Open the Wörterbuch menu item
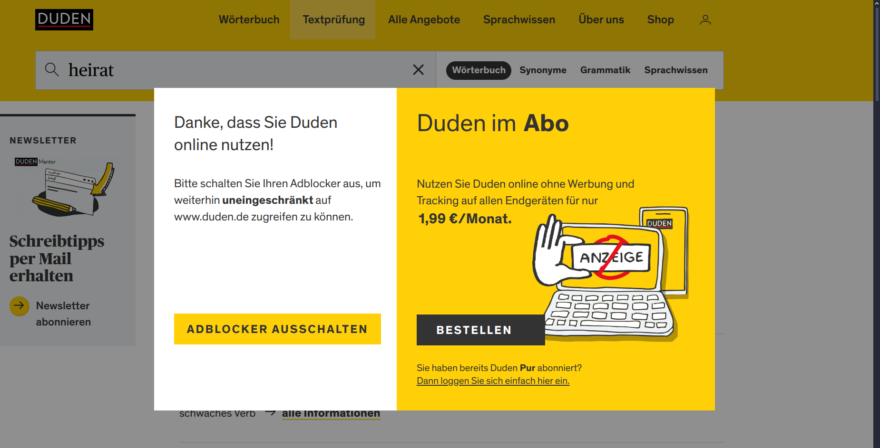The image size is (880, 448). pyautogui.click(x=249, y=19)
